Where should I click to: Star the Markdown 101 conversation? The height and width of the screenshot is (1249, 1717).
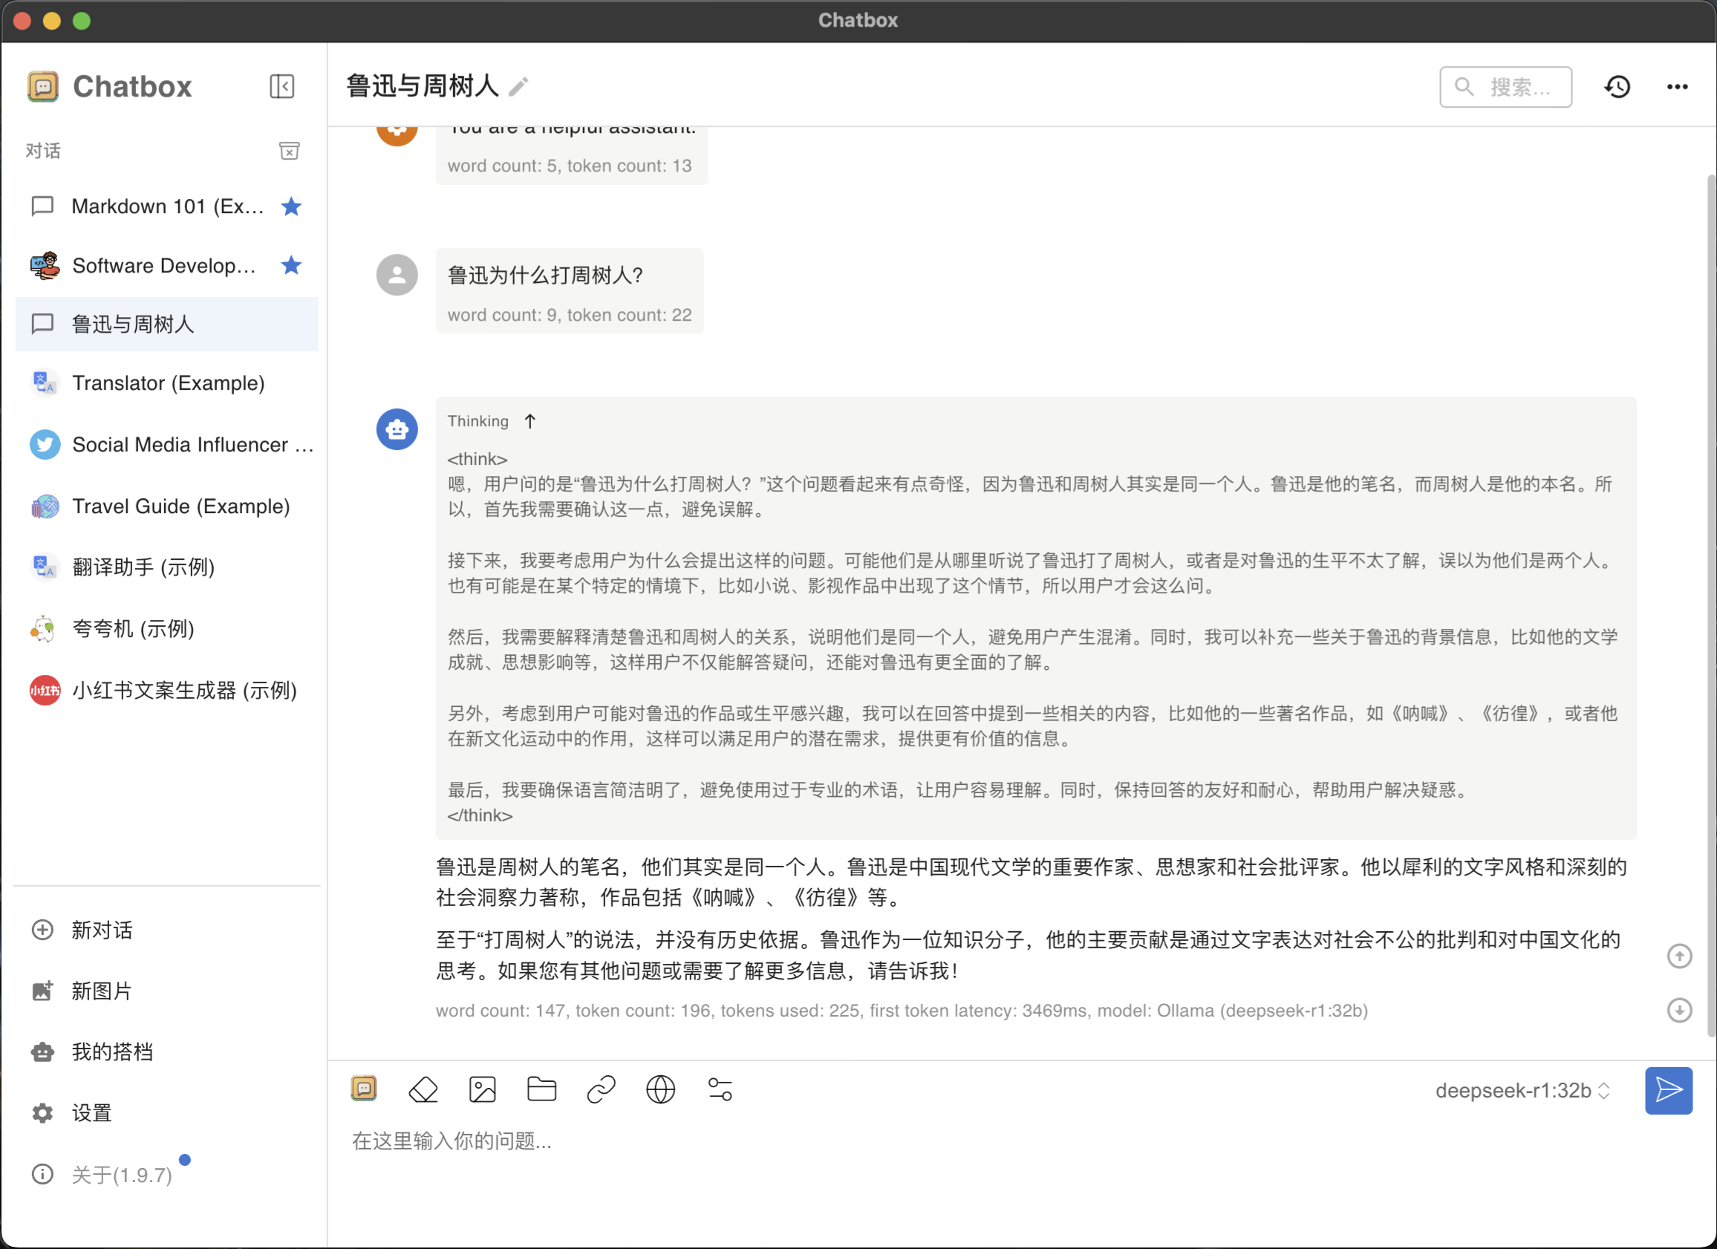(291, 206)
